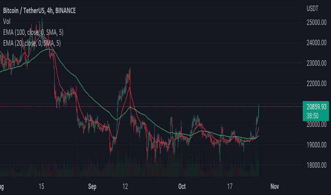Click the Bitcoin / TetherUS, 4h, BINANCE title
Screen dimensions: 331x195
coord(39,11)
